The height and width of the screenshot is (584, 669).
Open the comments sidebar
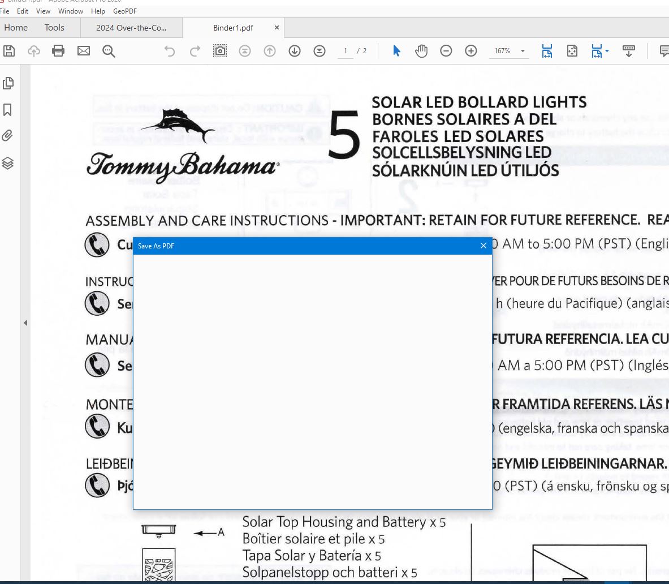(x=665, y=51)
